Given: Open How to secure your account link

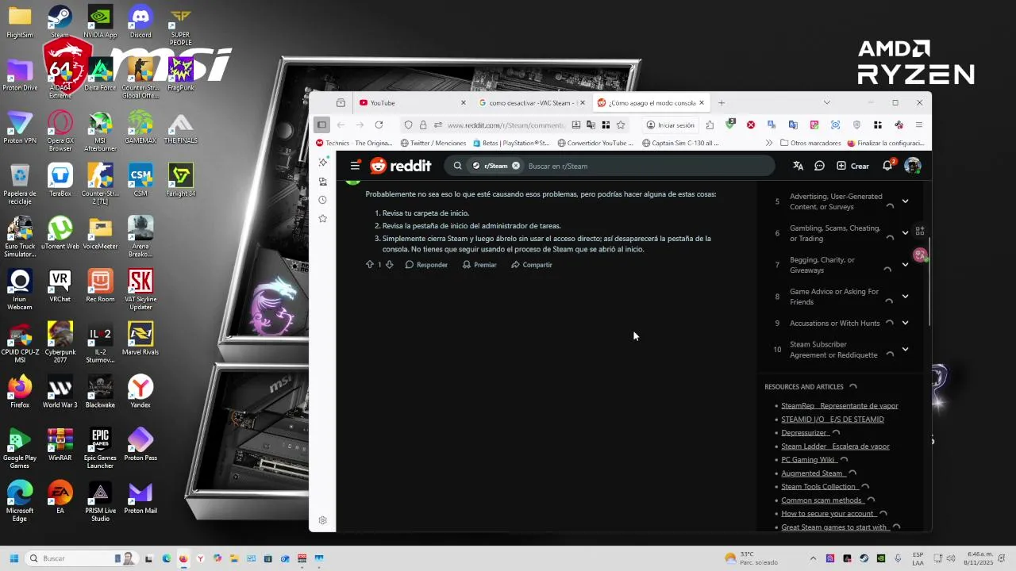Looking at the screenshot, I should [x=828, y=514].
